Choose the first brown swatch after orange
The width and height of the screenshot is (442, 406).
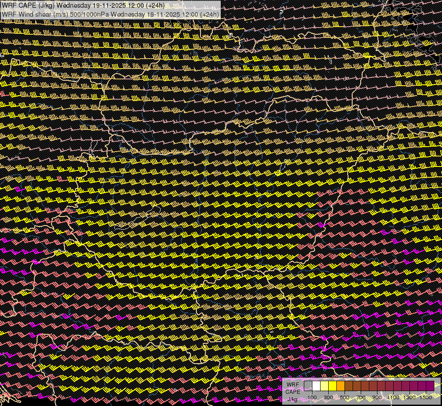click(349, 386)
